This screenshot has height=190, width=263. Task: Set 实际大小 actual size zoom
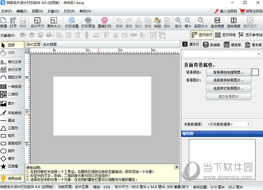(201, 22)
